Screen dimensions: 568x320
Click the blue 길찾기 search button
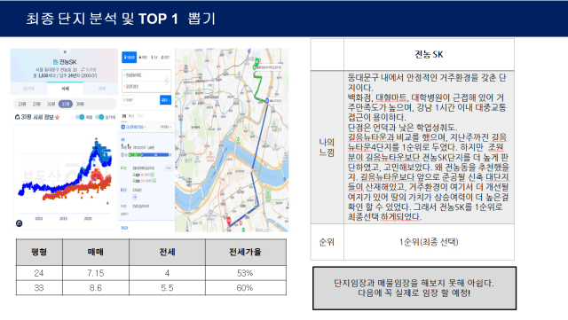tap(165, 99)
